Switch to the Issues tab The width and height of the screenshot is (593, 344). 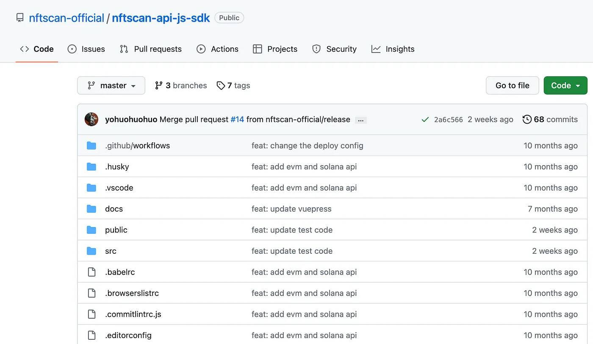(86, 49)
